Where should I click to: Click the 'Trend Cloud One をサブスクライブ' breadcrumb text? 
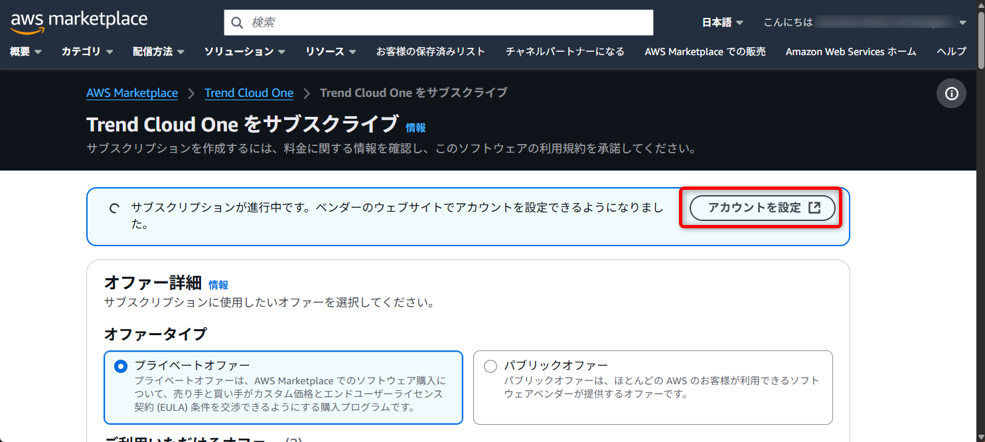[x=414, y=93]
